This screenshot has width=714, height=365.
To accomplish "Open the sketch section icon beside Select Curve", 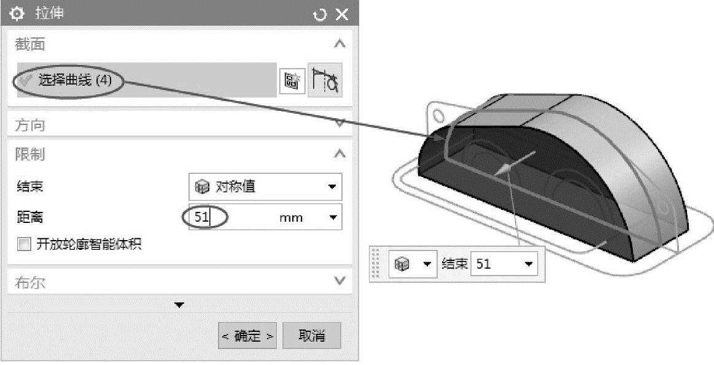I will (292, 81).
